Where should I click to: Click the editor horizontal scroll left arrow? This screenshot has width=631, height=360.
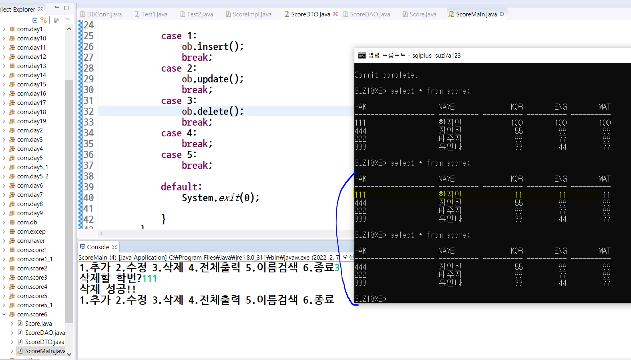pyautogui.click(x=102, y=233)
